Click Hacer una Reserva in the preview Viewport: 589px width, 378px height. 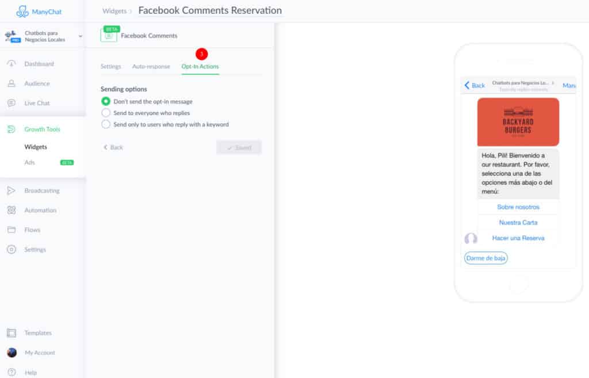(x=518, y=238)
